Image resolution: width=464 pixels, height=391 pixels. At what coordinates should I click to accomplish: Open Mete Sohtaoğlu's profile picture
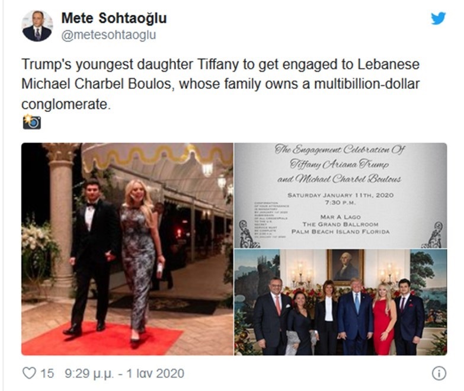tap(37, 26)
